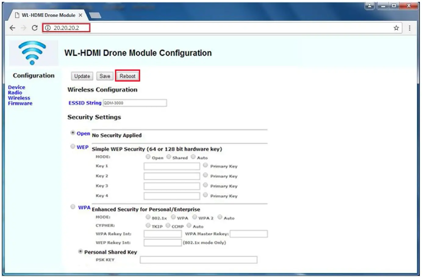Screen dimensions: 422x277
Task: Click the site info icon in address bar
Action: [48, 28]
